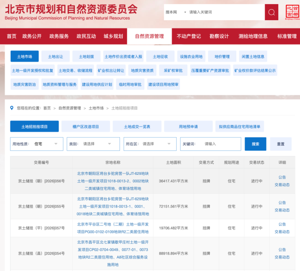Select the 闲置土地信息 category button

[x=253, y=57]
